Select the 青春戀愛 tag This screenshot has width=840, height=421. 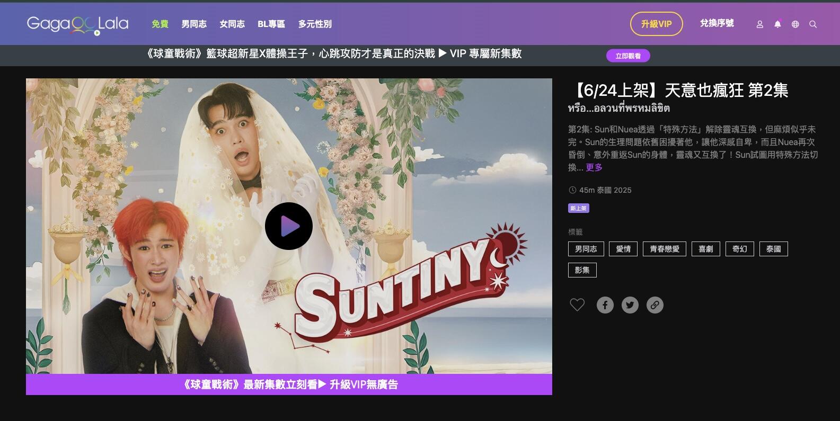click(x=665, y=249)
